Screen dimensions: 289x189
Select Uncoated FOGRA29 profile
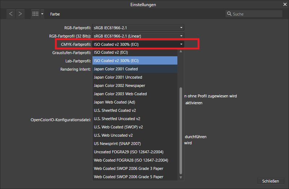click(135, 152)
